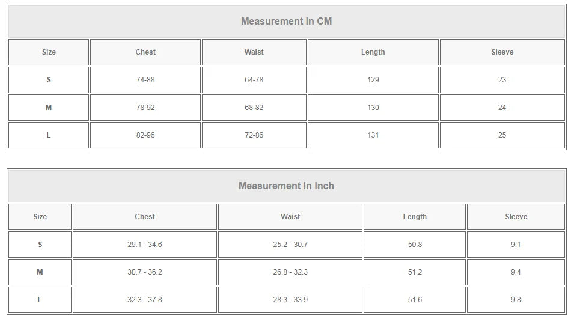Click the Length header in CM table
Screen dimensions: 571x316
(373, 52)
